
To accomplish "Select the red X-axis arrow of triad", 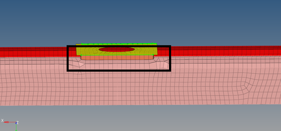I will pos(9,122).
